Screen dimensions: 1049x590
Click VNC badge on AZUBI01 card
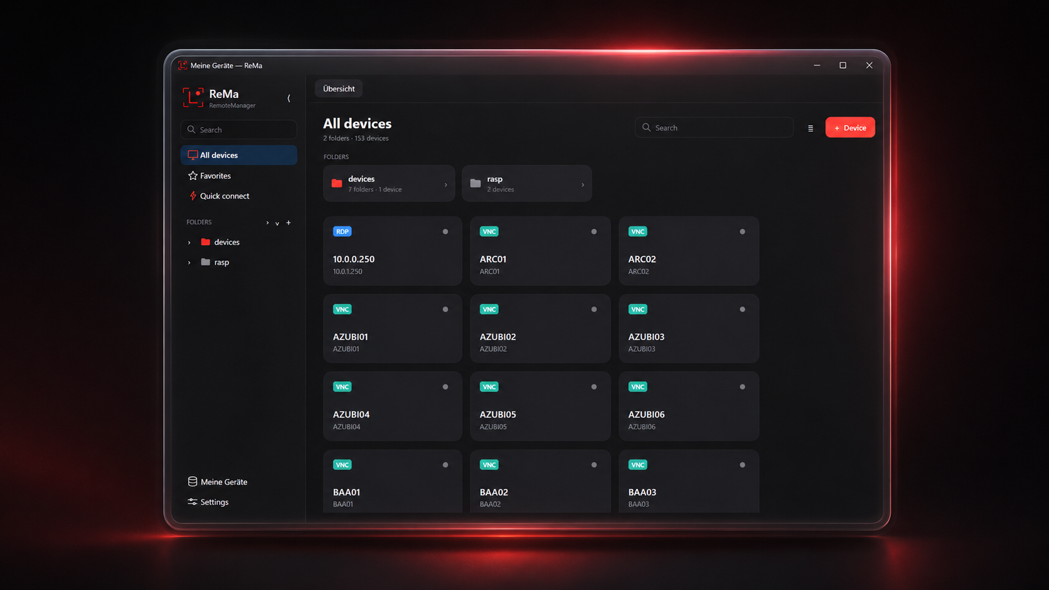point(342,309)
